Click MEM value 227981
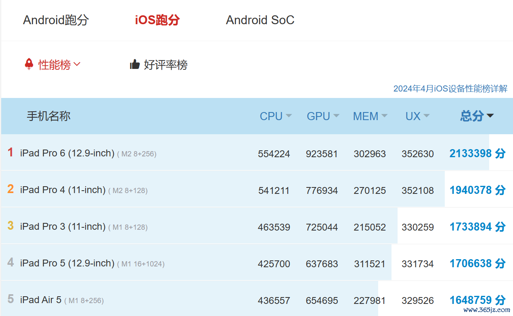The image size is (513, 316). pos(370,301)
